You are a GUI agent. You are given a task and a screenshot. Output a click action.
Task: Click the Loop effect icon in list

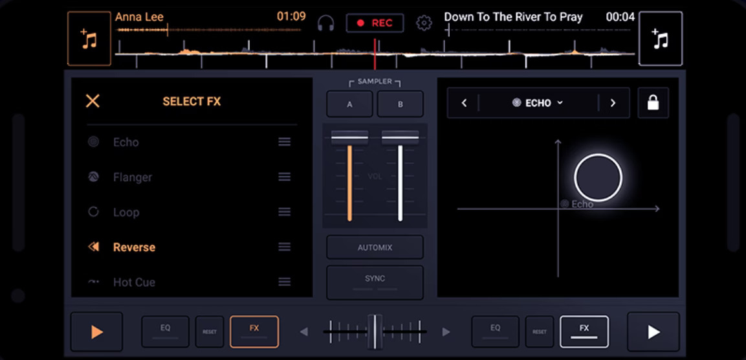(94, 212)
